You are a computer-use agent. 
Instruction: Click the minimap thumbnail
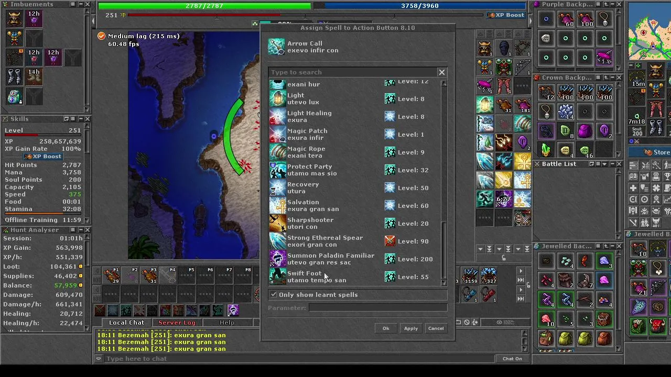click(x=650, y=31)
